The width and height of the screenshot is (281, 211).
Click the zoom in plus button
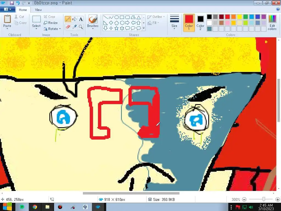pyautogui.click(x=278, y=199)
